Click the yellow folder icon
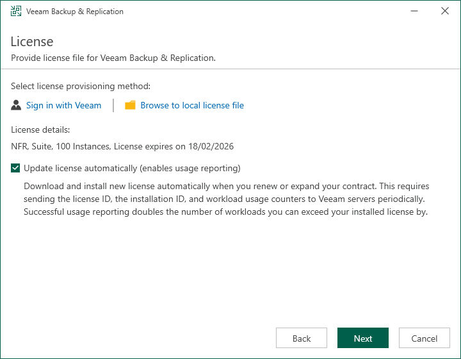 click(130, 105)
